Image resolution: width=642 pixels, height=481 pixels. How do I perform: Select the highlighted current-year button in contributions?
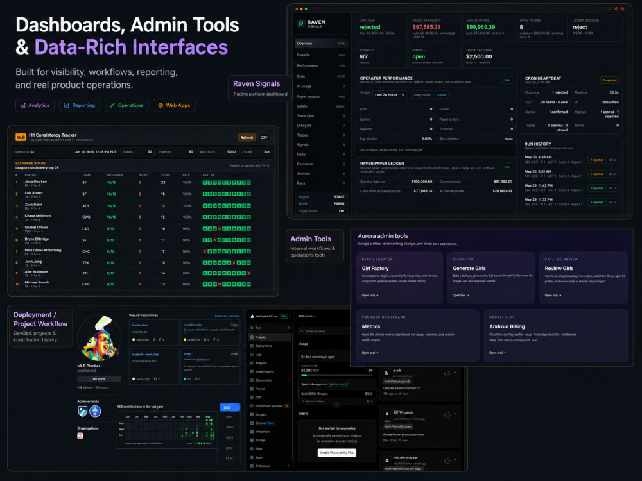230,407
